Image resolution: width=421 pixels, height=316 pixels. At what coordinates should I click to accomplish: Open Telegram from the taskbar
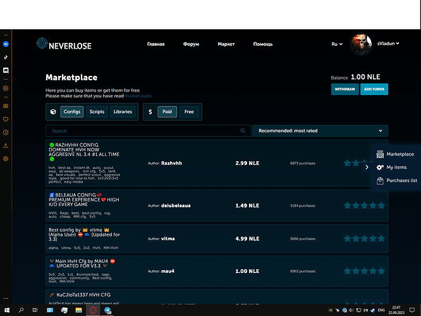(107, 310)
